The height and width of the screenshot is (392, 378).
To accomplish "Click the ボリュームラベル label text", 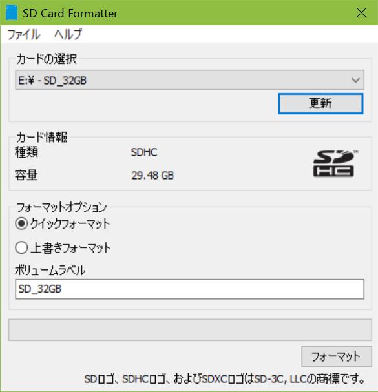I will pyautogui.click(x=50, y=270).
